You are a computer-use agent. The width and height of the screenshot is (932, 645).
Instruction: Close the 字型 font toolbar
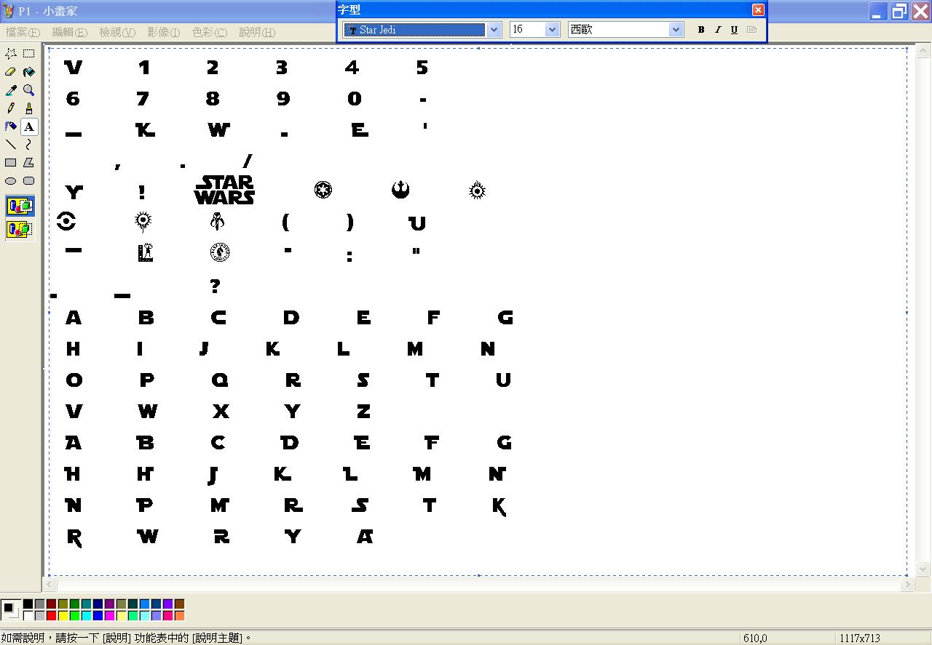[x=758, y=9]
